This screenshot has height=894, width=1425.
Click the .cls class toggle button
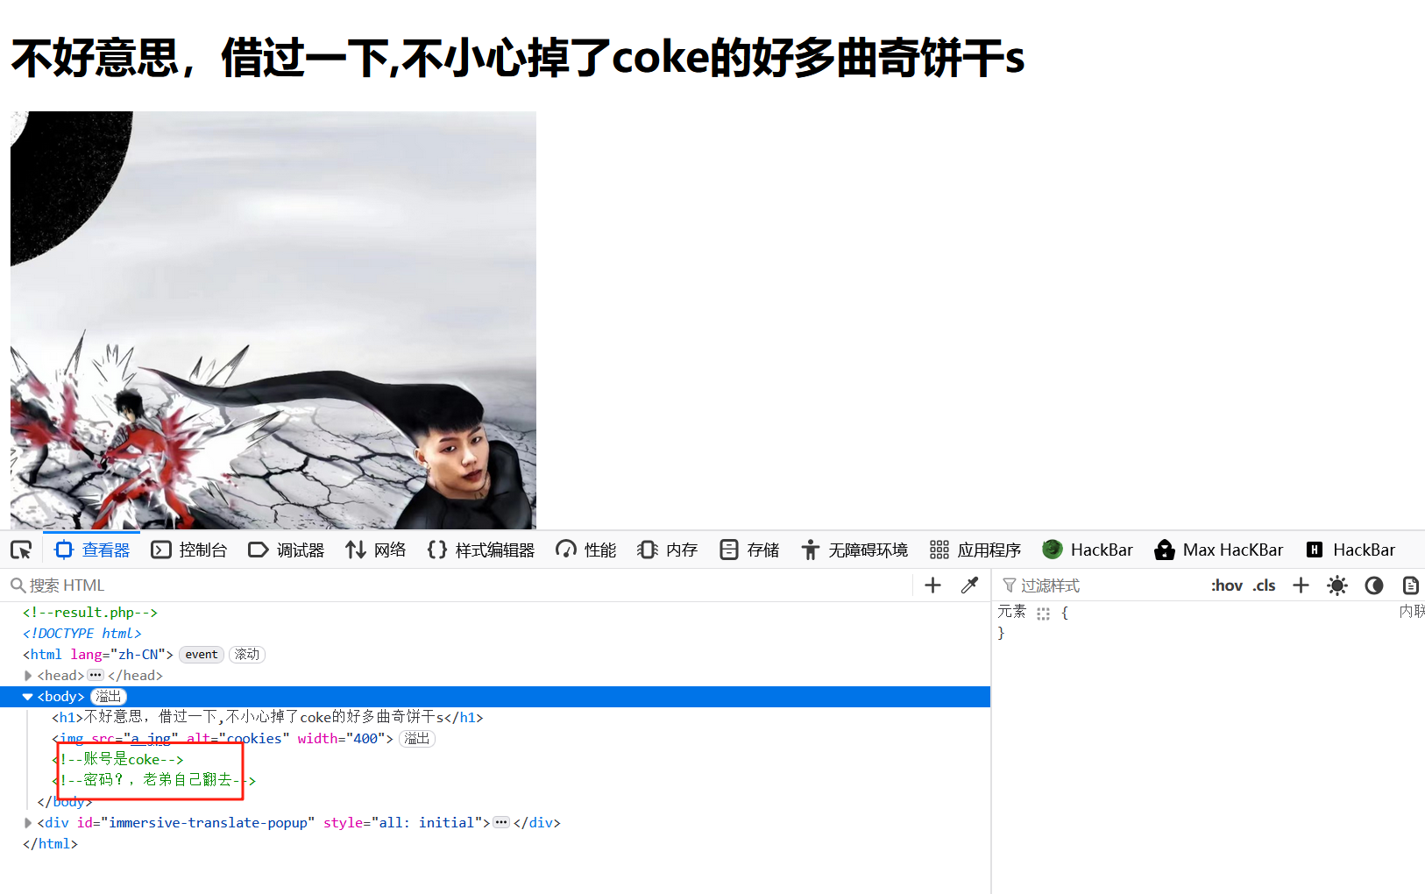pyautogui.click(x=1264, y=585)
